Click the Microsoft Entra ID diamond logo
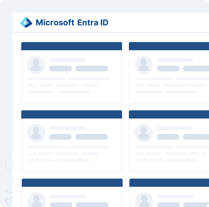 (x=26, y=22)
